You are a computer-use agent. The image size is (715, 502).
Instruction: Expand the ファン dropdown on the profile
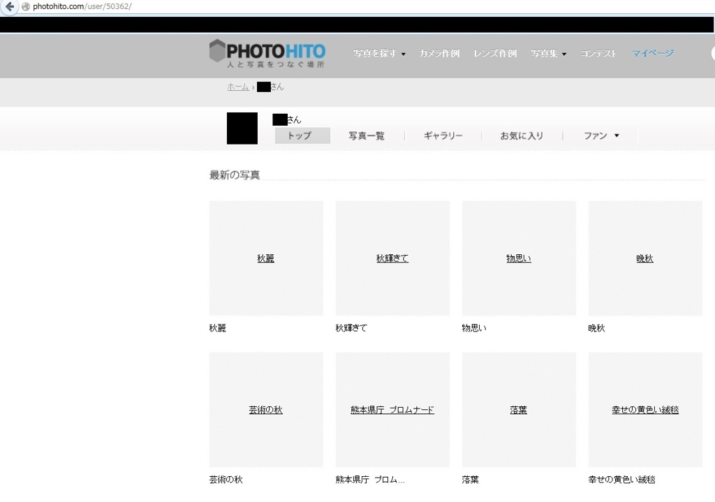pos(599,135)
